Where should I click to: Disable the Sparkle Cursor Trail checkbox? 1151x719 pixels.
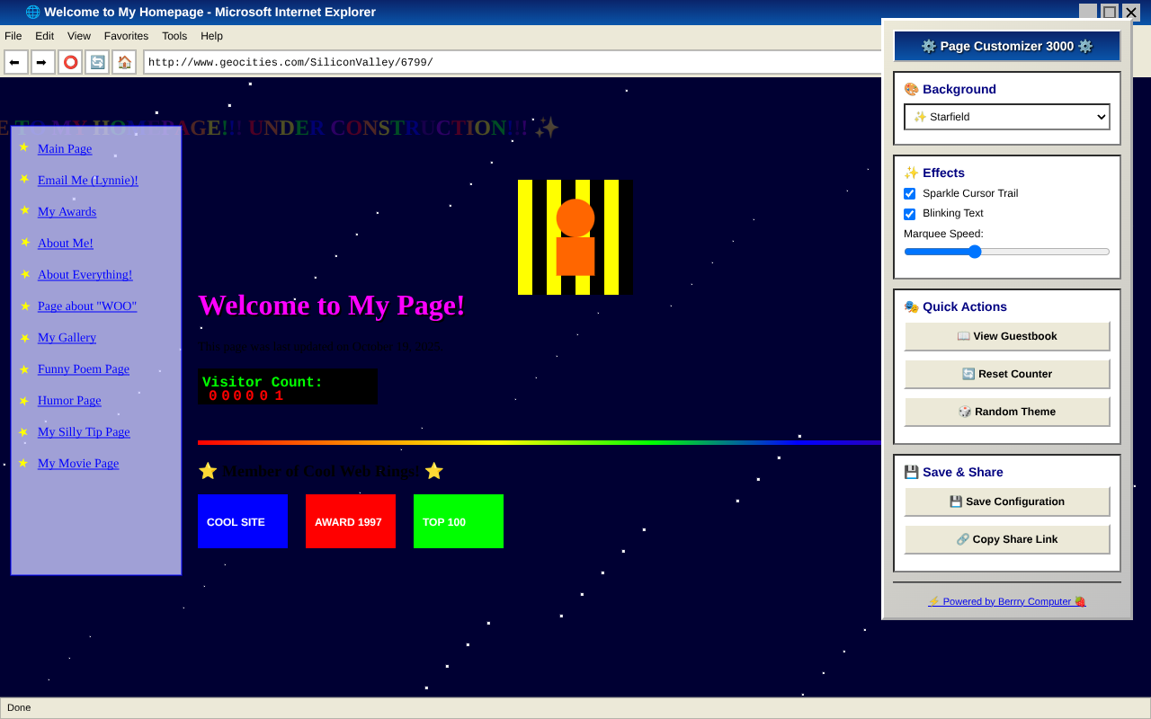click(909, 193)
